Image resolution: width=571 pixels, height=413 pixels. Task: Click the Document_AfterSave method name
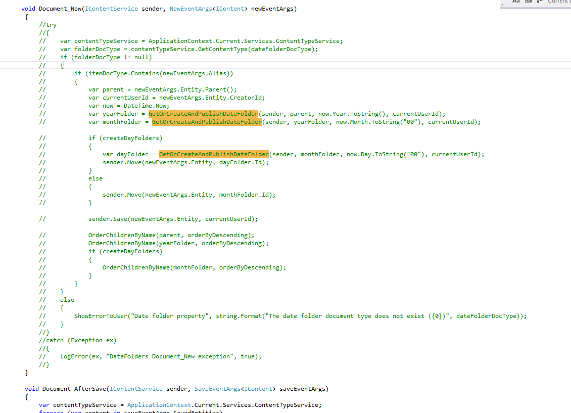(74, 389)
